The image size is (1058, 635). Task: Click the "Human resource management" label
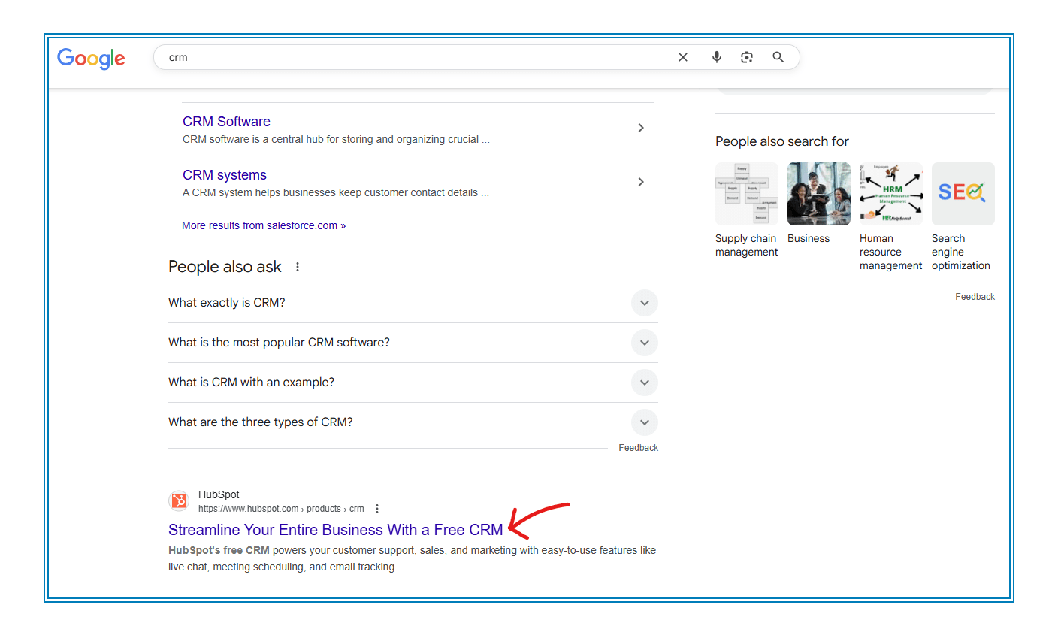[890, 252]
